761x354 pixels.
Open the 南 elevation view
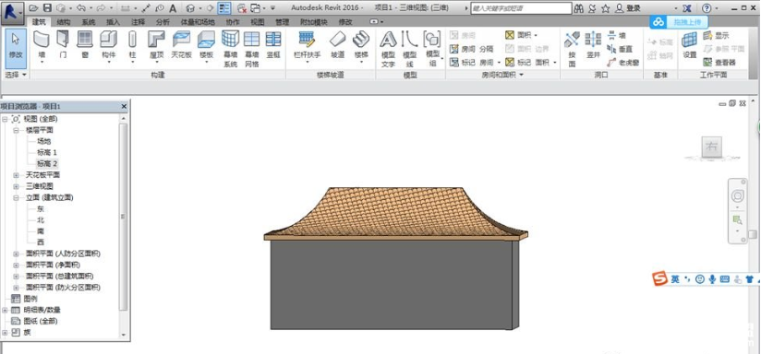tap(41, 231)
